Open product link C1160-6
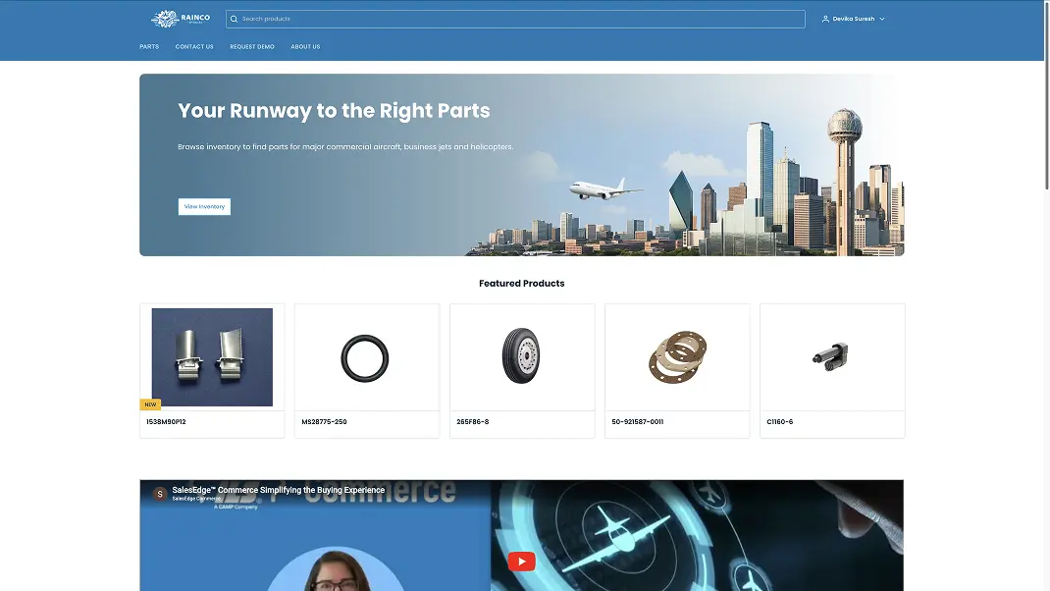The width and height of the screenshot is (1050, 591). tap(779, 422)
